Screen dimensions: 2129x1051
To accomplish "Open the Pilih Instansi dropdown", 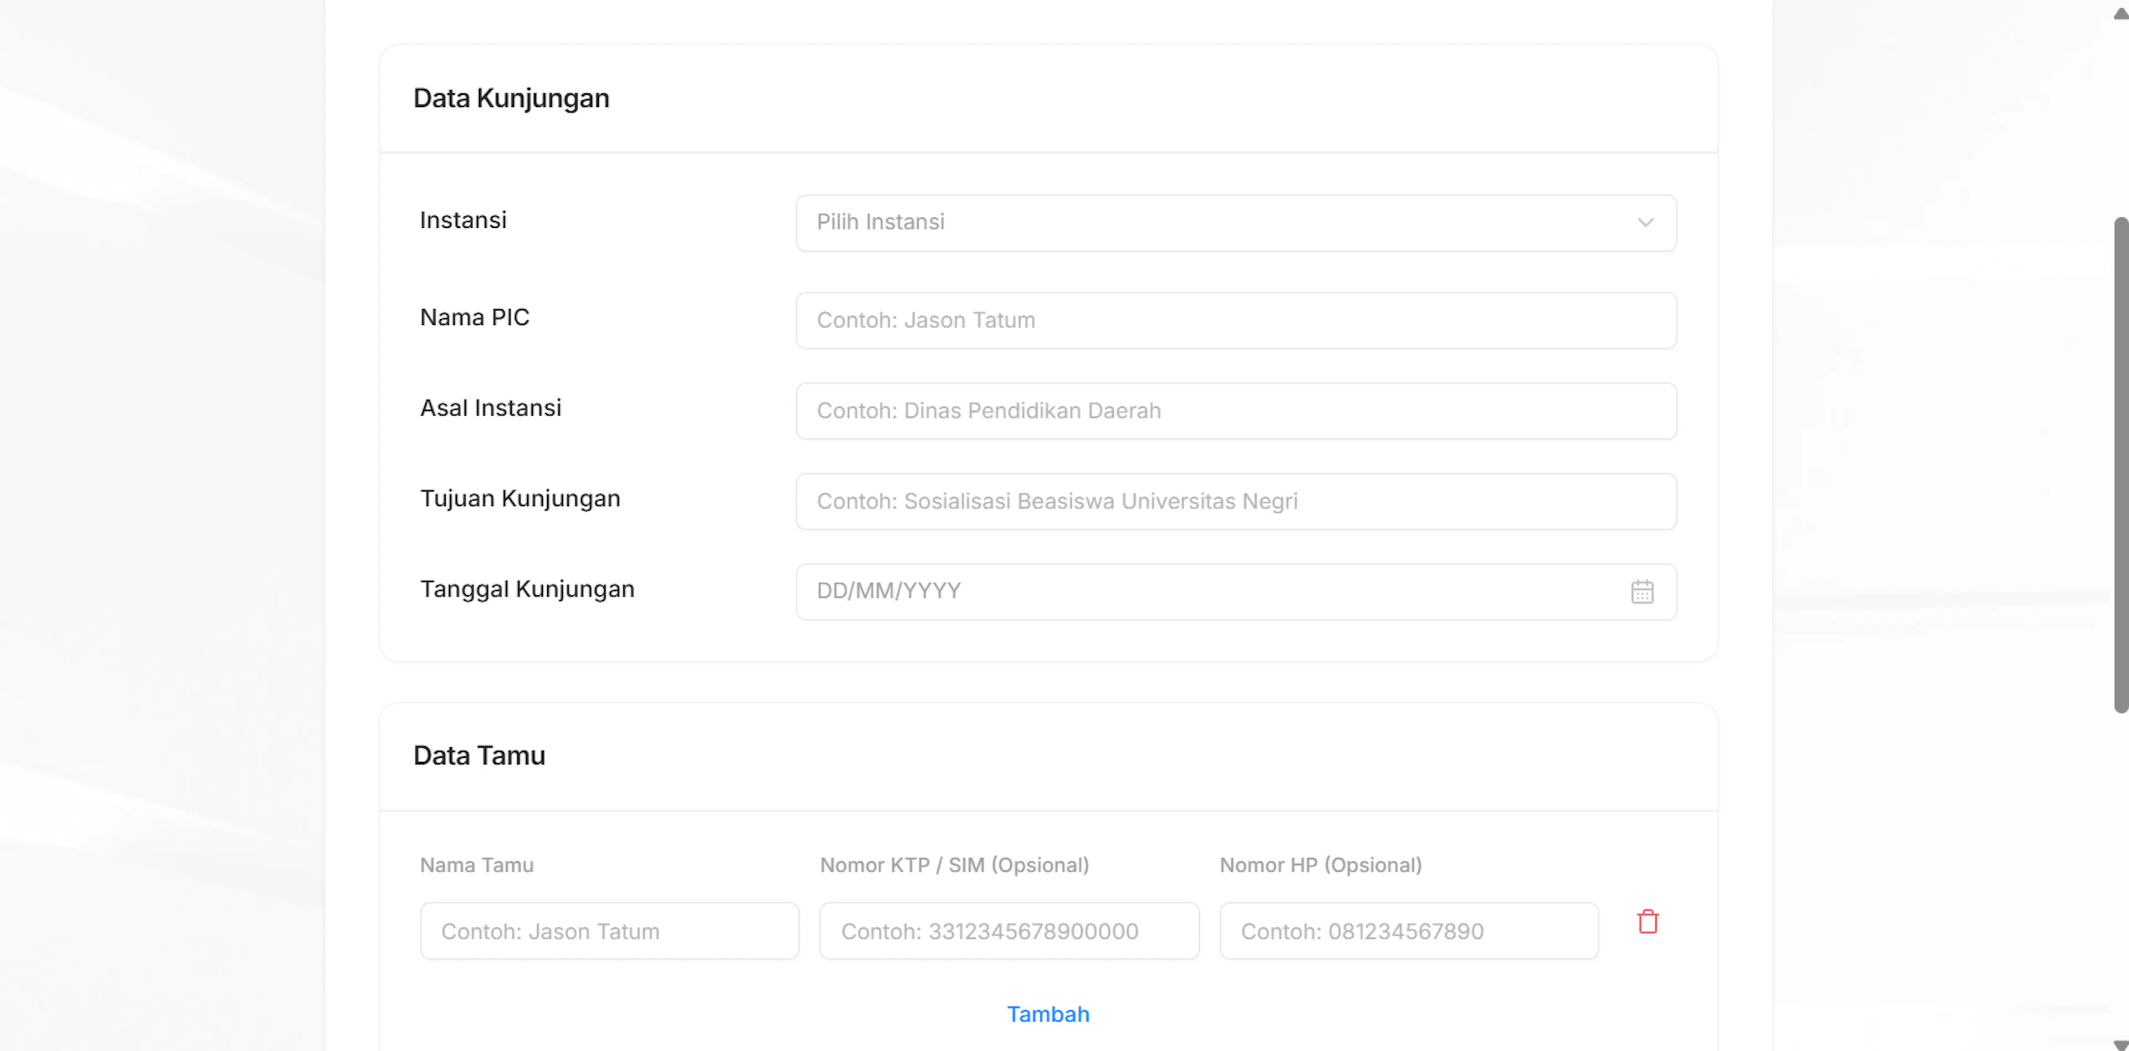I will coord(1236,223).
